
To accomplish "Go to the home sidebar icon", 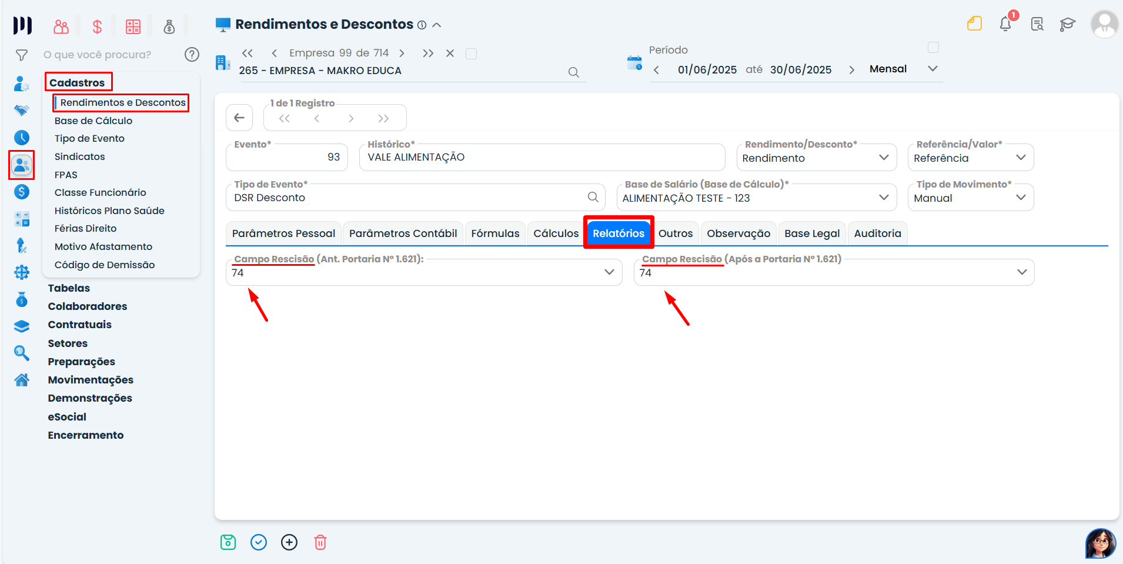I will point(22,380).
